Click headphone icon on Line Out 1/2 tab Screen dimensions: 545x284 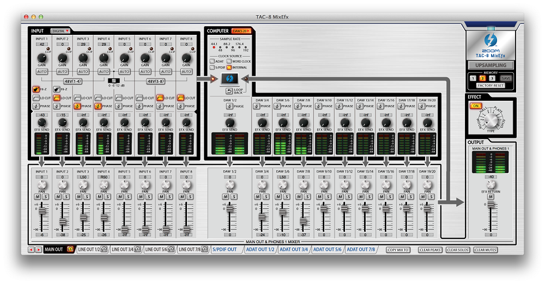pyautogui.click(x=103, y=250)
